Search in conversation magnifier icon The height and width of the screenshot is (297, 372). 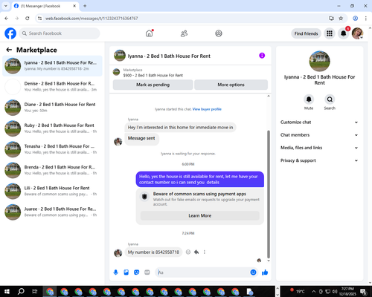coord(330,99)
